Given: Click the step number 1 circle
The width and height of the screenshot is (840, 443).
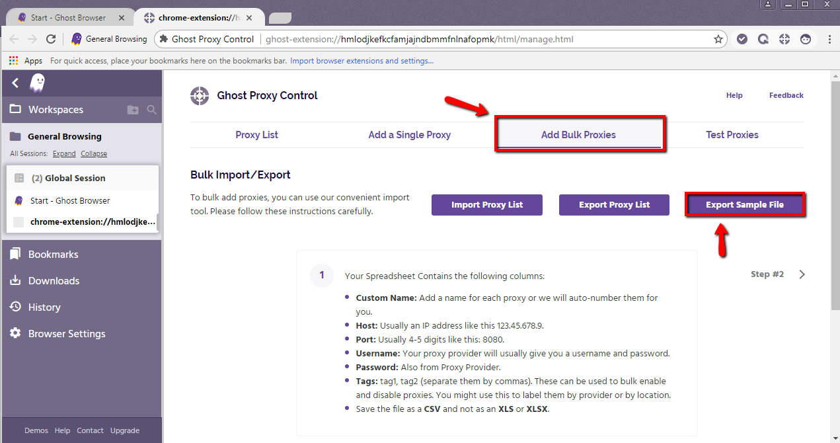Looking at the screenshot, I should pos(322,275).
